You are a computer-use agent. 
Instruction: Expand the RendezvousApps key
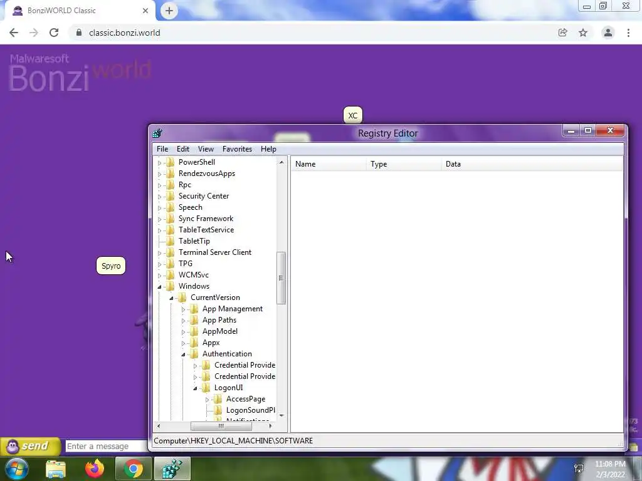click(159, 174)
